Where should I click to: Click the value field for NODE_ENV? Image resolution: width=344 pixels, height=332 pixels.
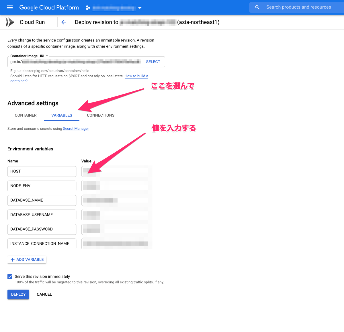tap(116, 186)
